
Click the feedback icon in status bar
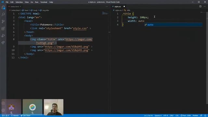point(201,116)
